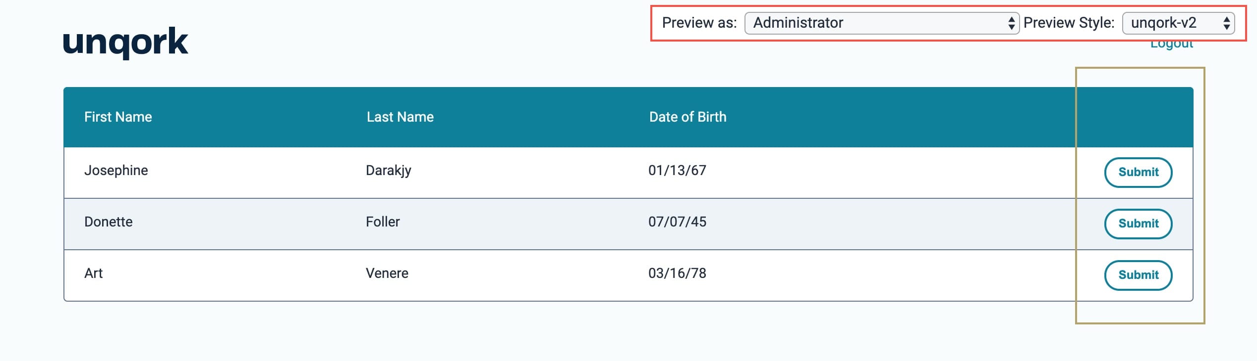Select the Darakjy last name cell
1257x361 pixels.
coord(389,170)
